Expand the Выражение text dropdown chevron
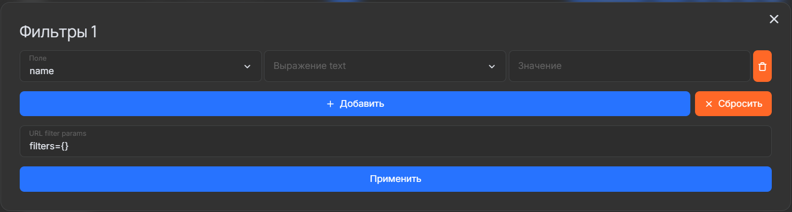The width and height of the screenshot is (792, 212). pos(492,66)
